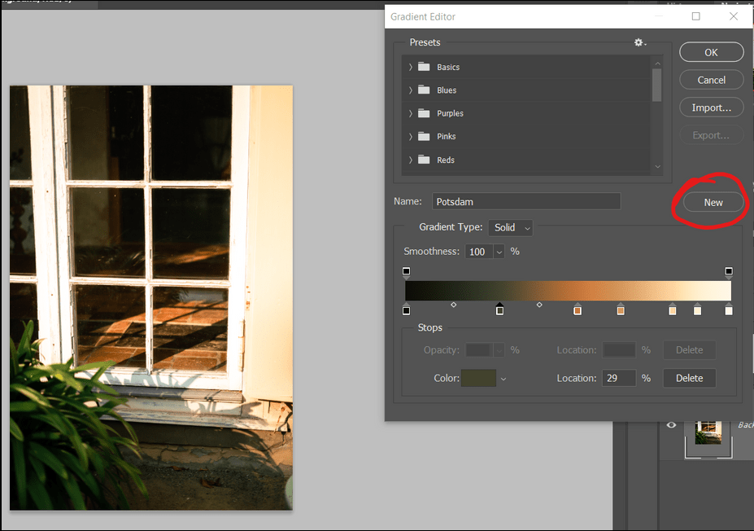Select the left opacity stop above gradient
This screenshot has height=531, width=754.
(x=406, y=272)
